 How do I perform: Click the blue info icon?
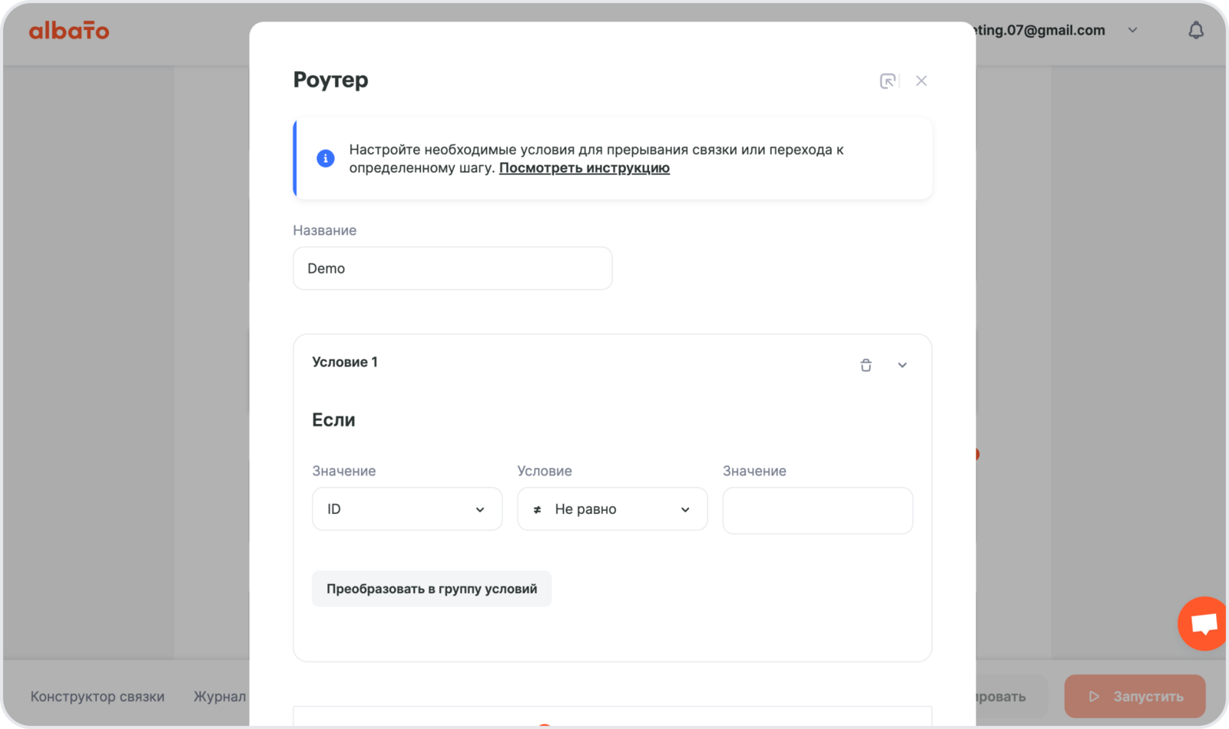(x=326, y=158)
